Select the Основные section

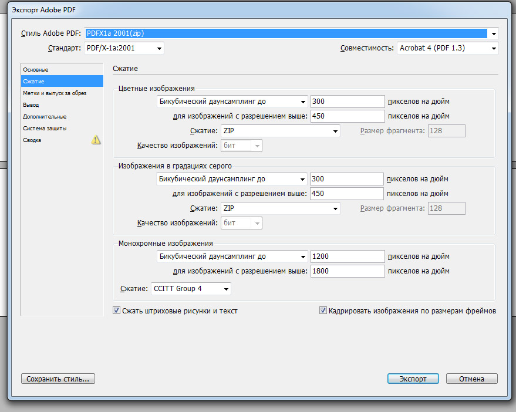[x=62, y=70]
